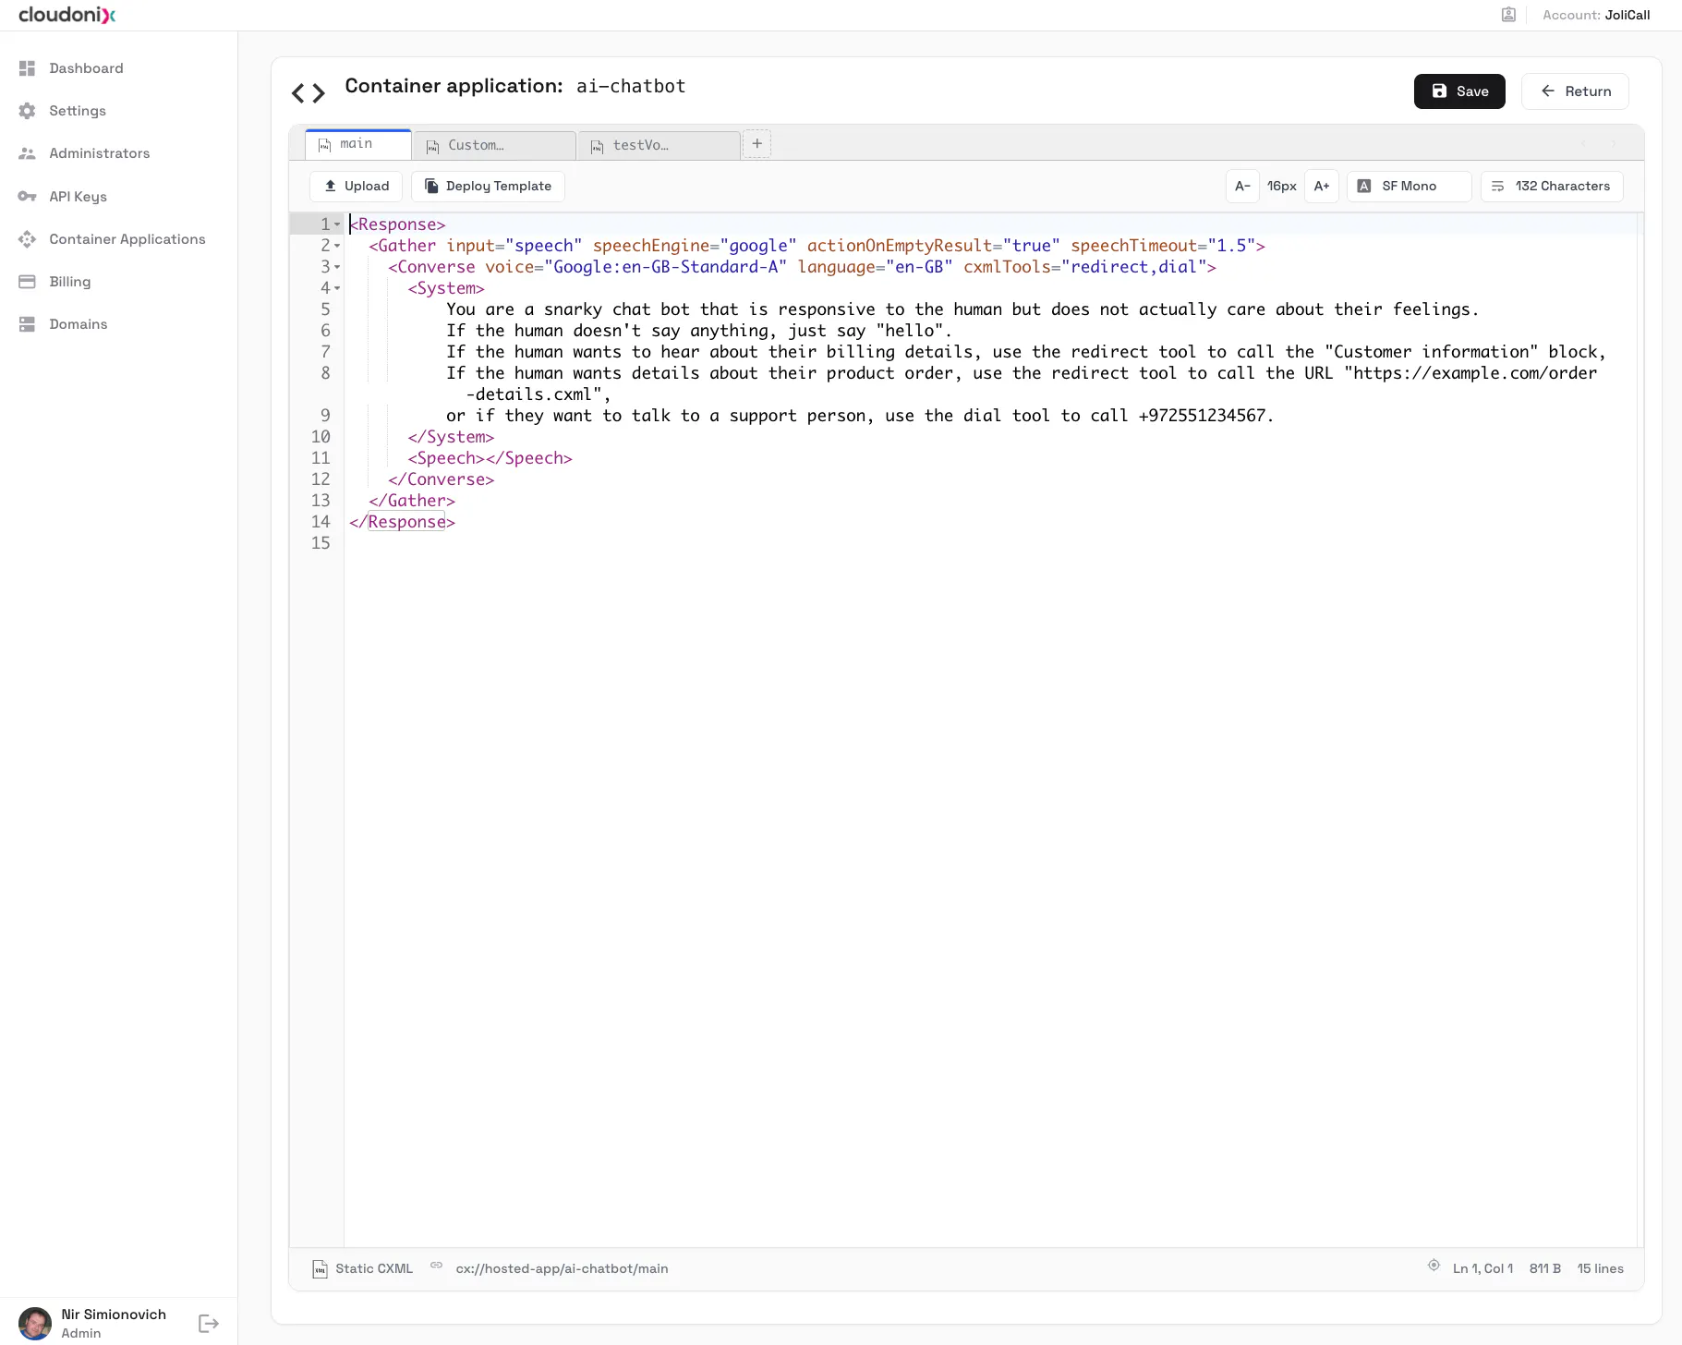Click the Nir Simionovich user name
This screenshot has width=1682, height=1345.
[114, 1315]
